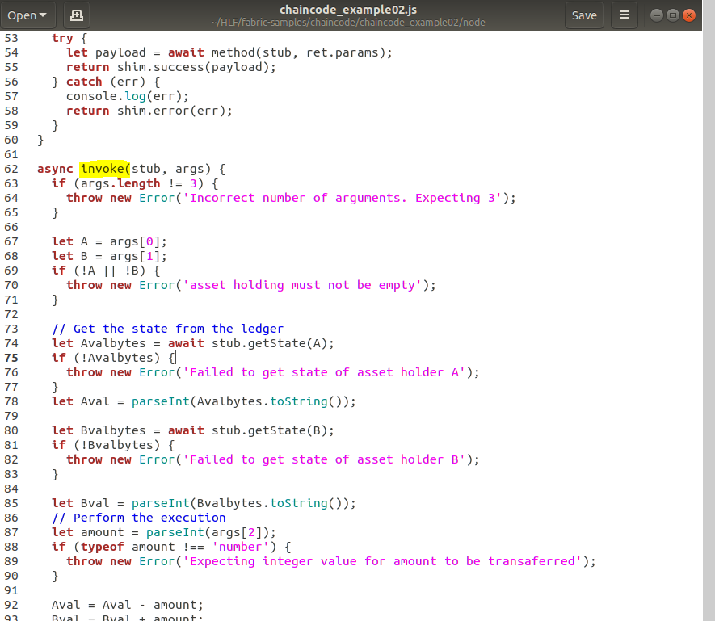The height and width of the screenshot is (621, 715).
Task: Minimize the gedit window
Action: 656,15
